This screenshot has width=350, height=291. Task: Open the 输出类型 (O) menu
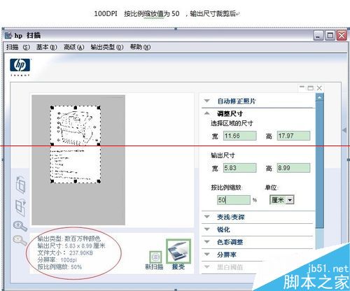coord(107,47)
